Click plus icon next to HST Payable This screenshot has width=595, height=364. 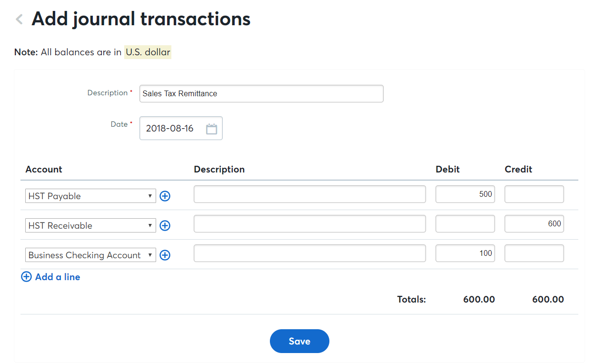(165, 196)
